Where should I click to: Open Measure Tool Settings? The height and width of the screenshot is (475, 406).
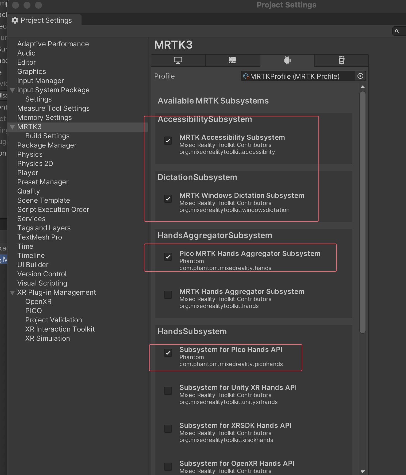[53, 108]
